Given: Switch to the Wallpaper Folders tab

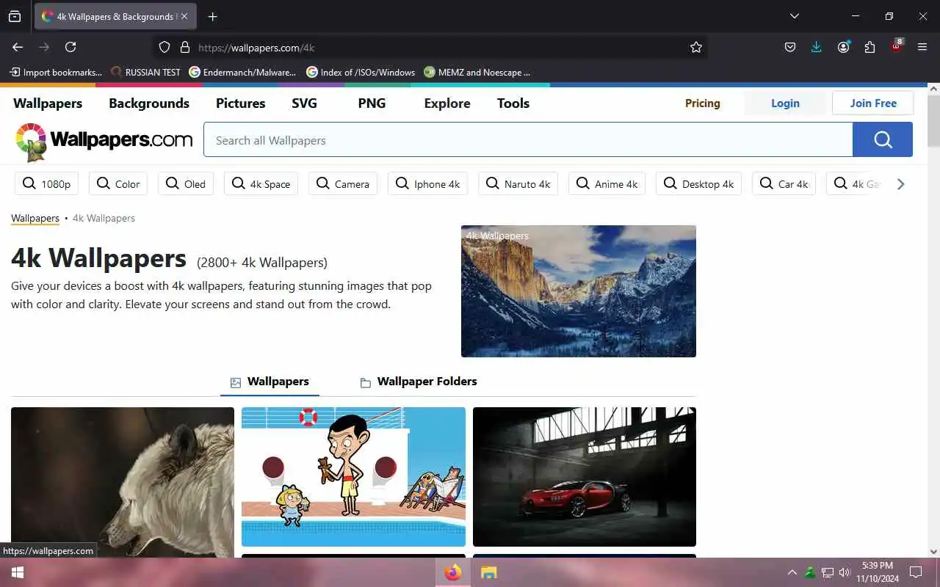Looking at the screenshot, I should click(419, 382).
